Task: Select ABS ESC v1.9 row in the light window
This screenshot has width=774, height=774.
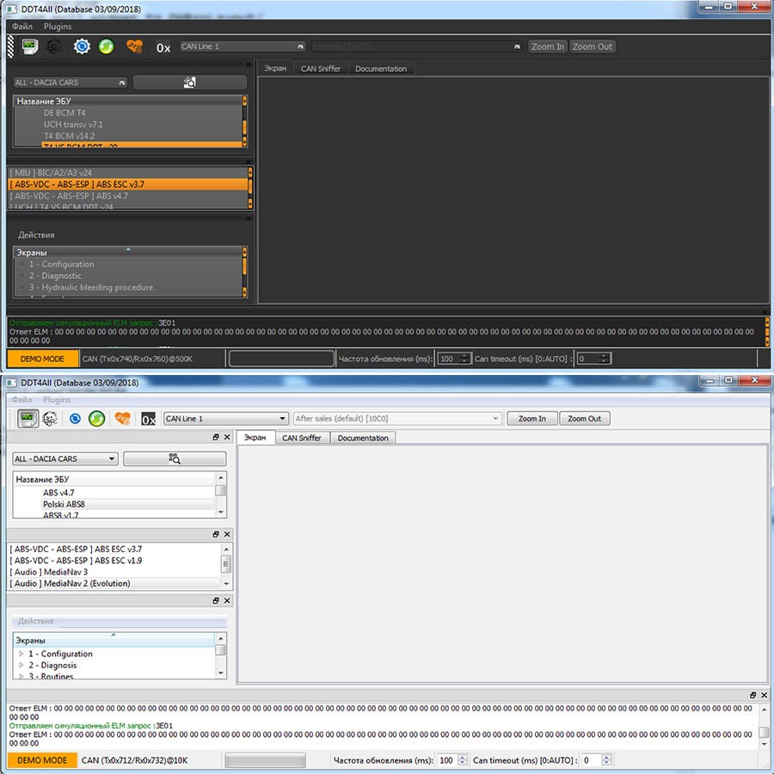Action: click(114, 560)
